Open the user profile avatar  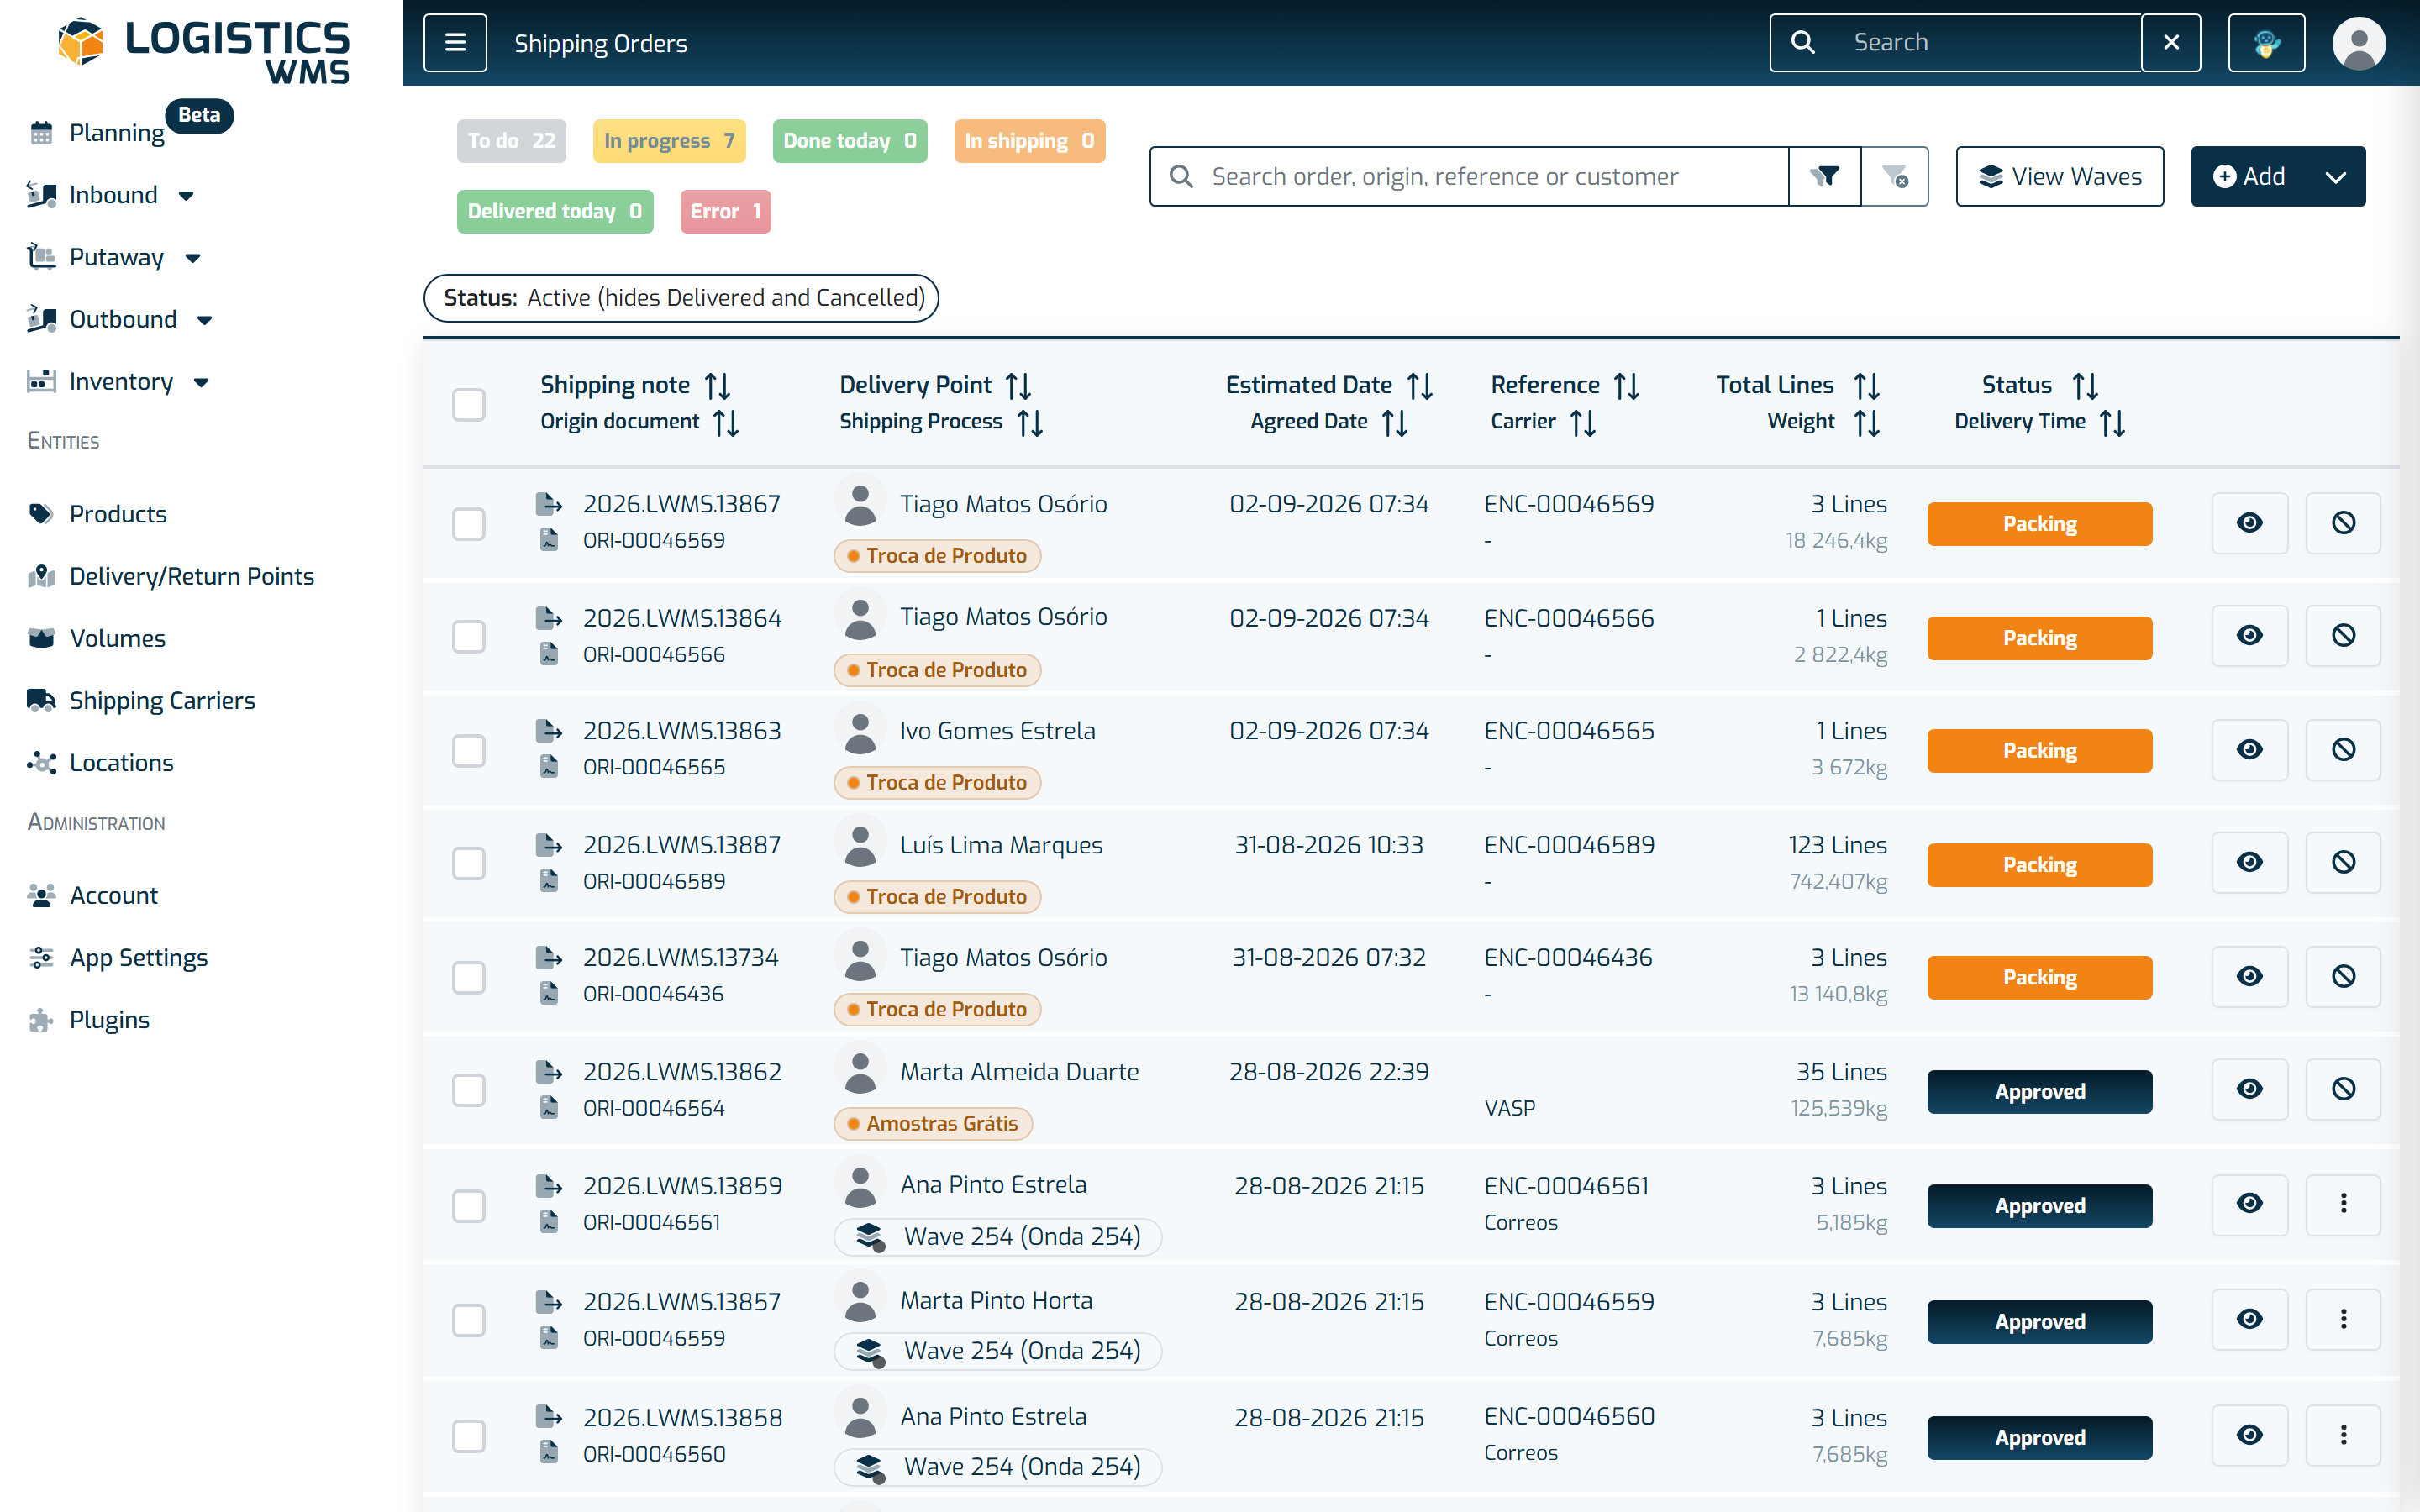[2359, 43]
